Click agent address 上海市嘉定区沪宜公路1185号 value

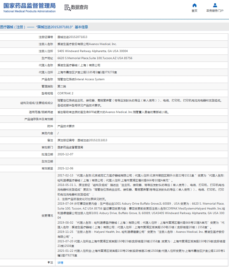pyautogui.click(x=87, y=72)
